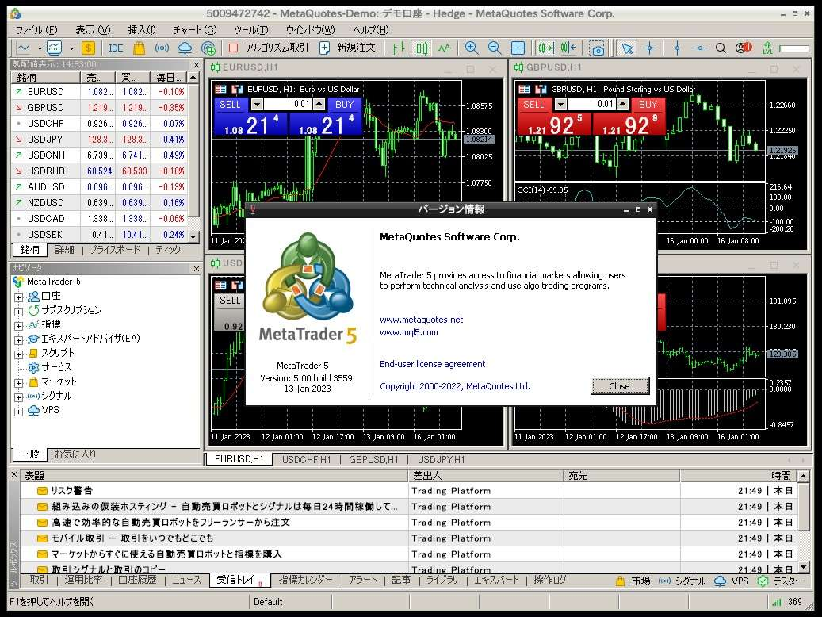Click the yellow dollar Market Watch icon
Image resolution: width=822 pixels, height=617 pixels.
88,48
